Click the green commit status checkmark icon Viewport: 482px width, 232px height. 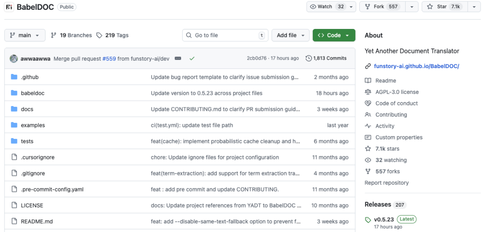point(192,58)
